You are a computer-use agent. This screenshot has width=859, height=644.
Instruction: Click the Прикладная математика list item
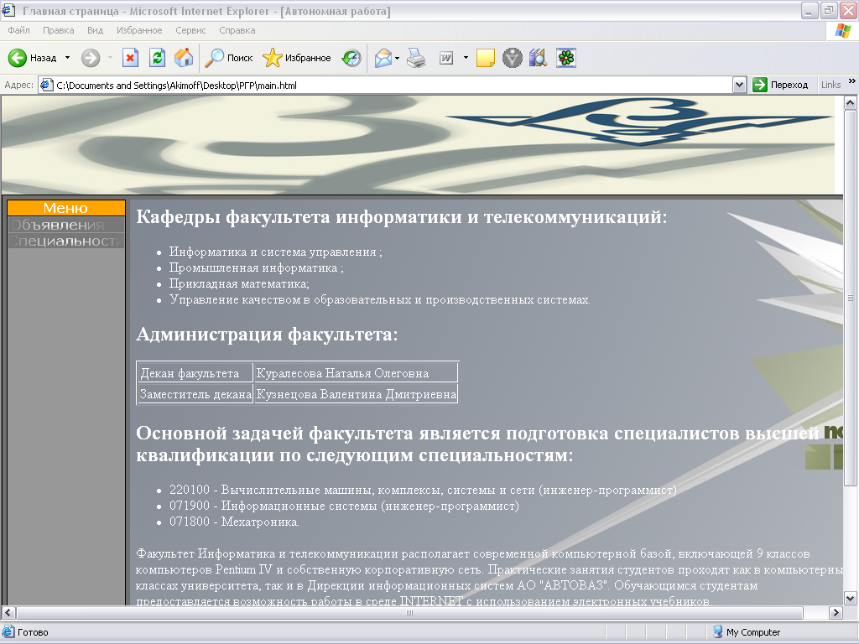(x=239, y=283)
